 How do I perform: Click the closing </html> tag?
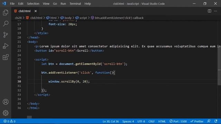33,108
